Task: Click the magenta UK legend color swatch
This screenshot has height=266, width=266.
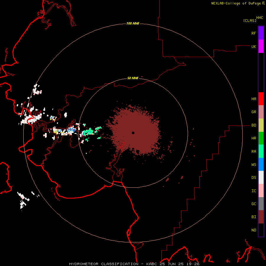Action: point(261,46)
